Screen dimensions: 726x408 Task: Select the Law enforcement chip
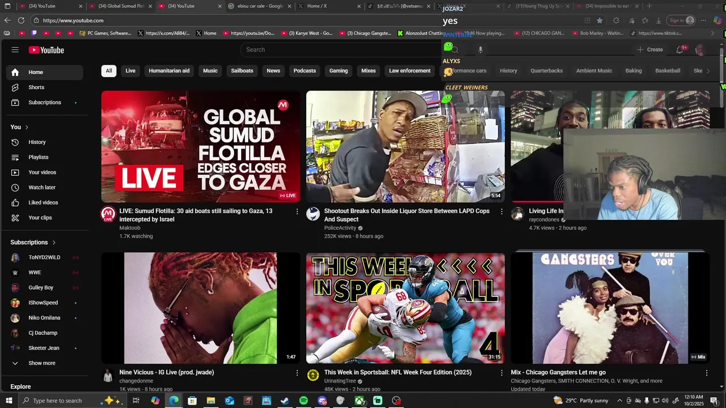(x=410, y=71)
